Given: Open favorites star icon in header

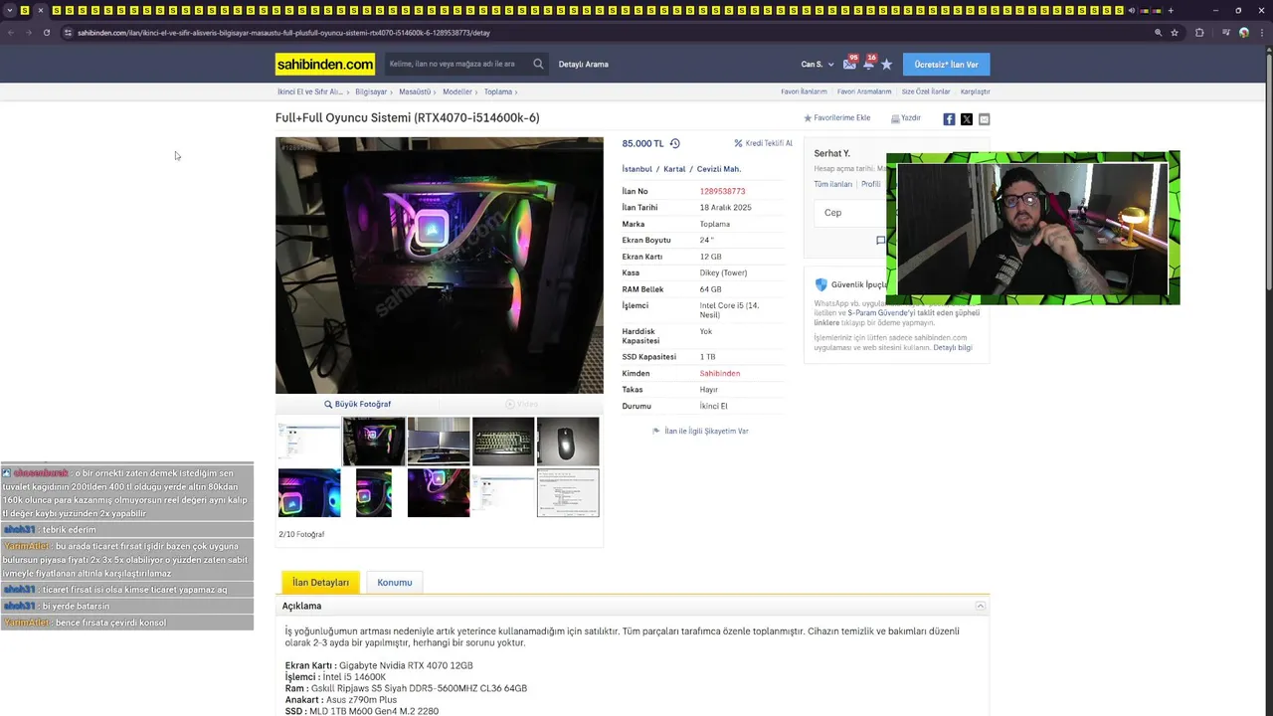Looking at the screenshot, I should [886, 65].
